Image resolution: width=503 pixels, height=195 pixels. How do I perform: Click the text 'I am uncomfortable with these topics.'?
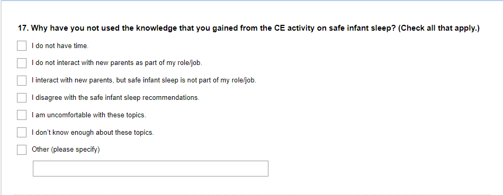pyautogui.click(x=89, y=115)
